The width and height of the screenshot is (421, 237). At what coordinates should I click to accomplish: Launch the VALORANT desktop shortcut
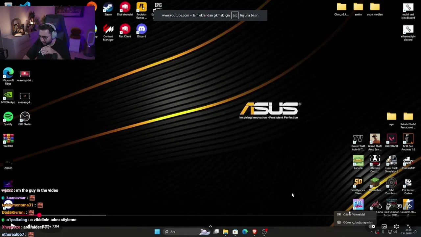pos(391,141)
